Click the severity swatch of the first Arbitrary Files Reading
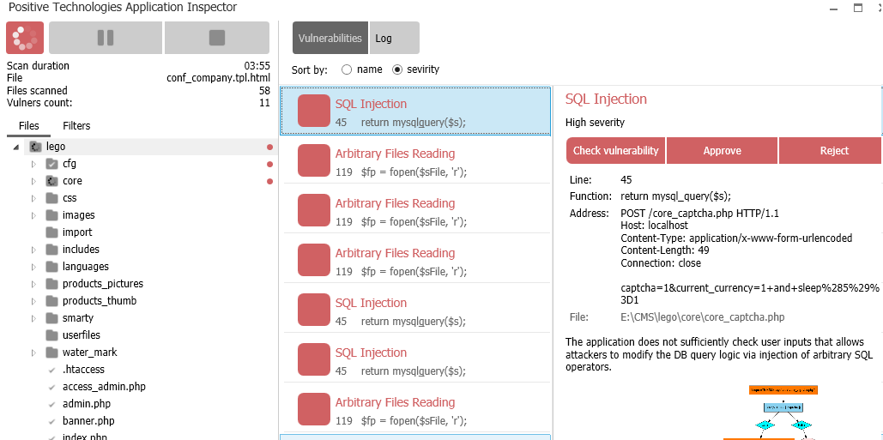Viewport: 883px width, 440px height. tap(314, 160)
